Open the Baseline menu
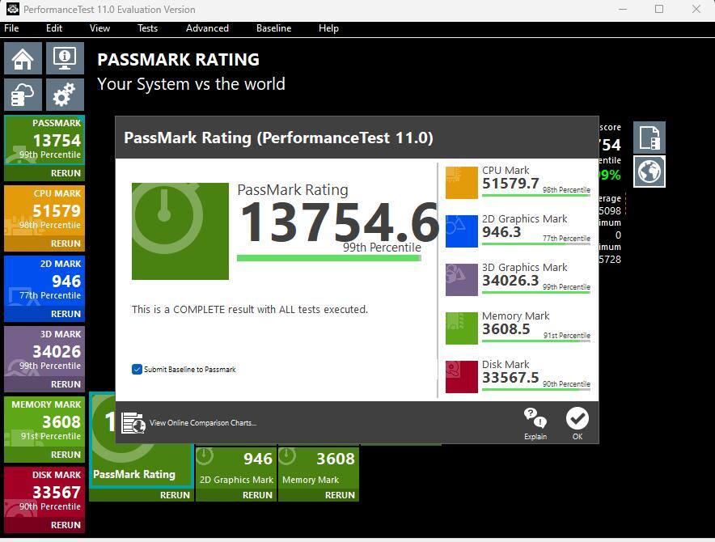This screenshot has width=715, height=542. click(273, 28)
